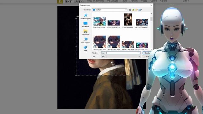
Task: Create a new folder icon
Action: click(x=136, y=10)
